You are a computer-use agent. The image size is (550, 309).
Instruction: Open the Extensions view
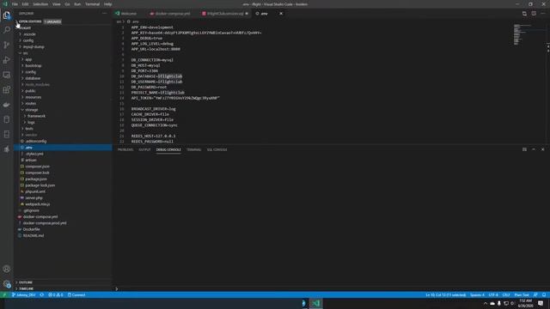(7, 90)
